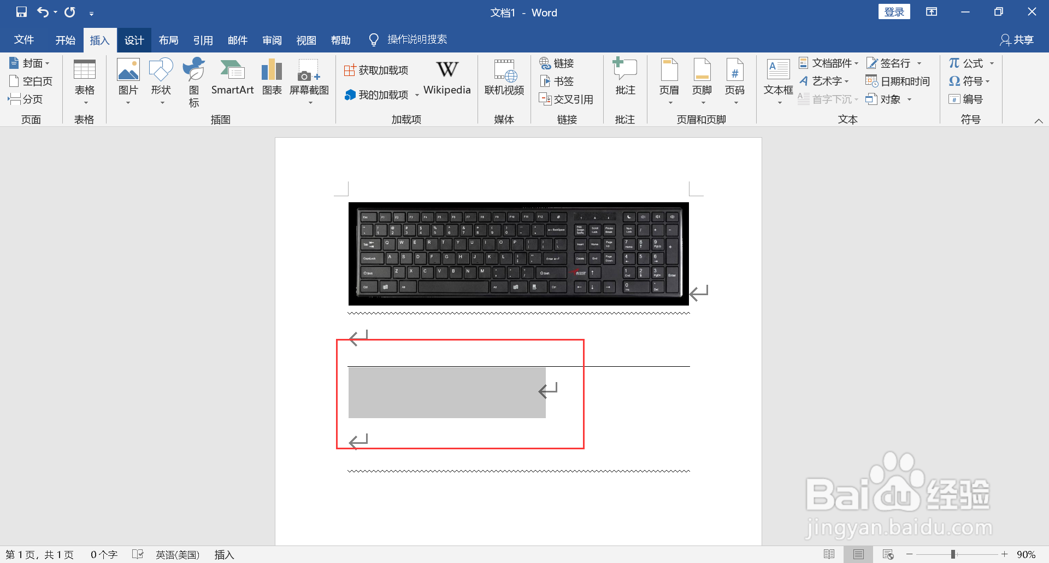The image size is (1049, 563).
Task: Insert a Chart (图表)
Action: click(x=272, y=78)
